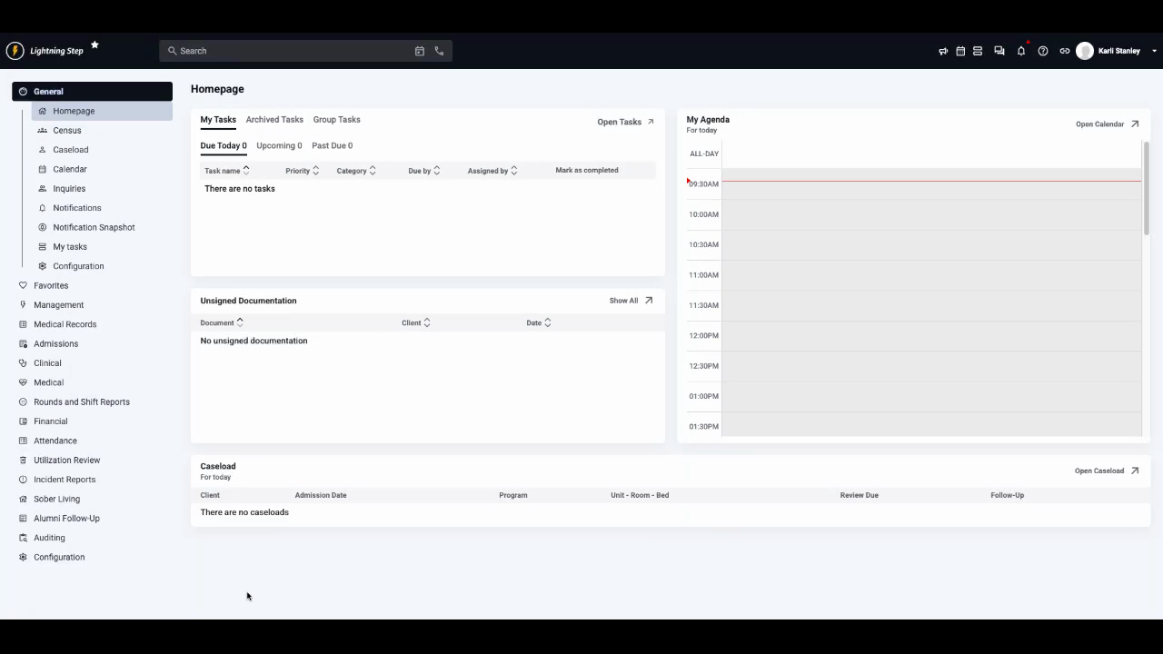The width and height of the screenshot is (1163, 654).
Task: Open the help icon in the top bar
Action: (1043, 51)
